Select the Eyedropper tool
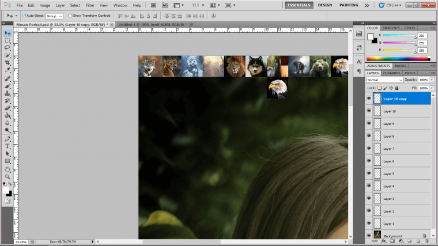Screen dimensions: 438x246 pos(7,70)
